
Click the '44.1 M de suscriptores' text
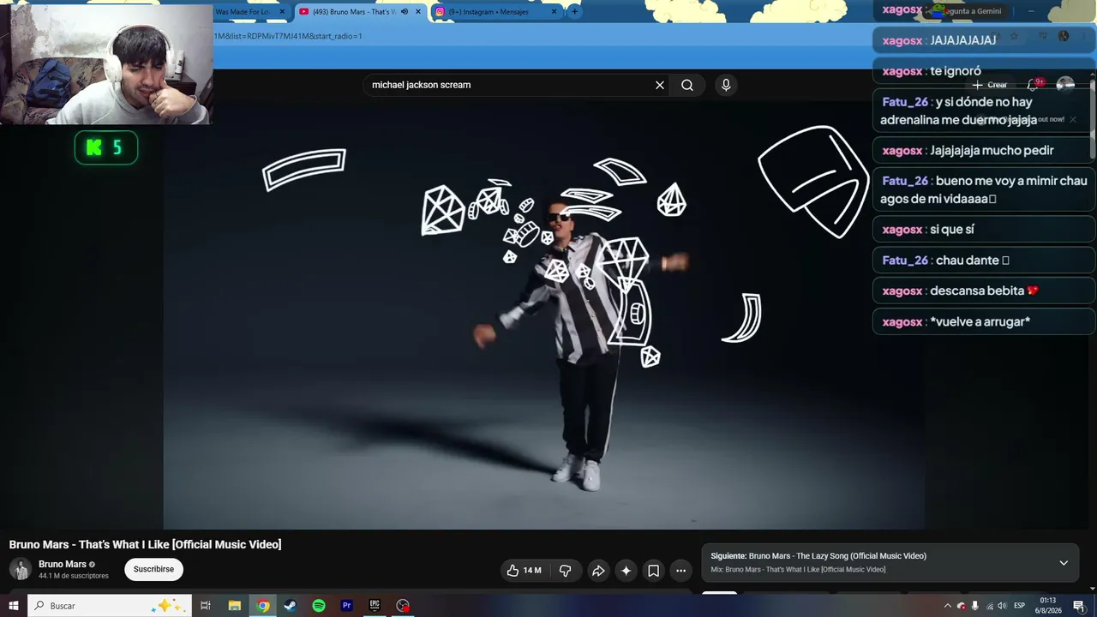[74, 576]
